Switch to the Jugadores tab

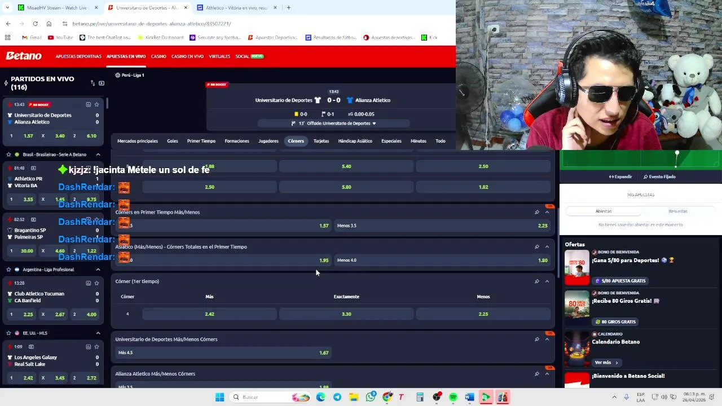(x=268, y=141)
